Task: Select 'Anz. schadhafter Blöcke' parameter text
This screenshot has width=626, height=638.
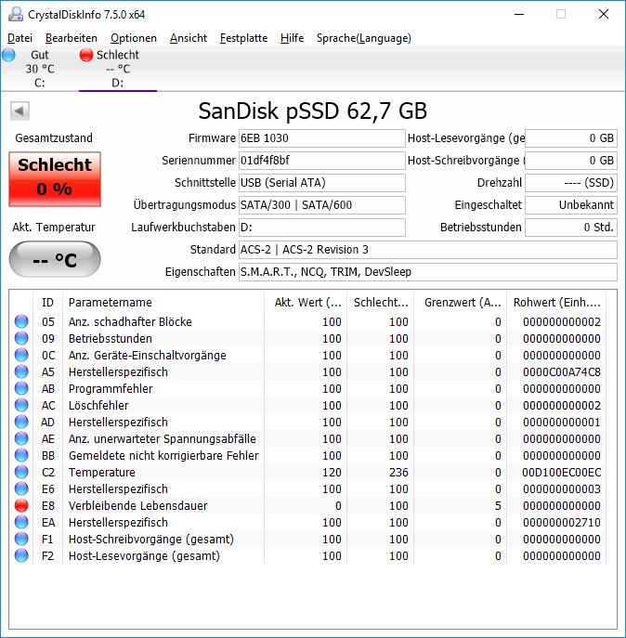Action: pyautogui.click(x=130, y=322)
